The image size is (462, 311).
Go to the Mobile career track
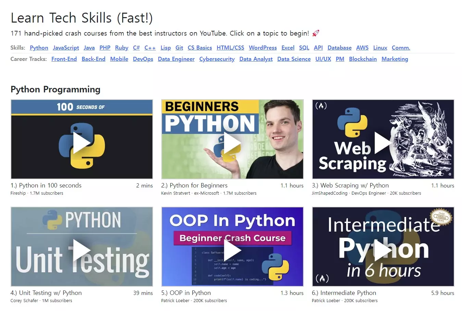point(119,59)
